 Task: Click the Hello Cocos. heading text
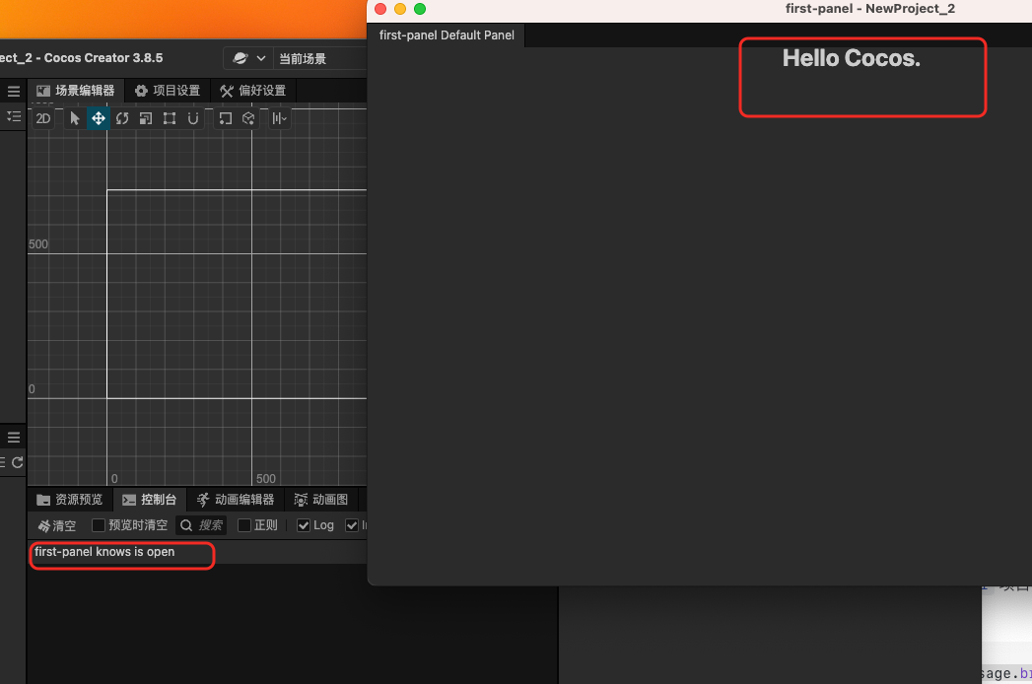[851, 58]
